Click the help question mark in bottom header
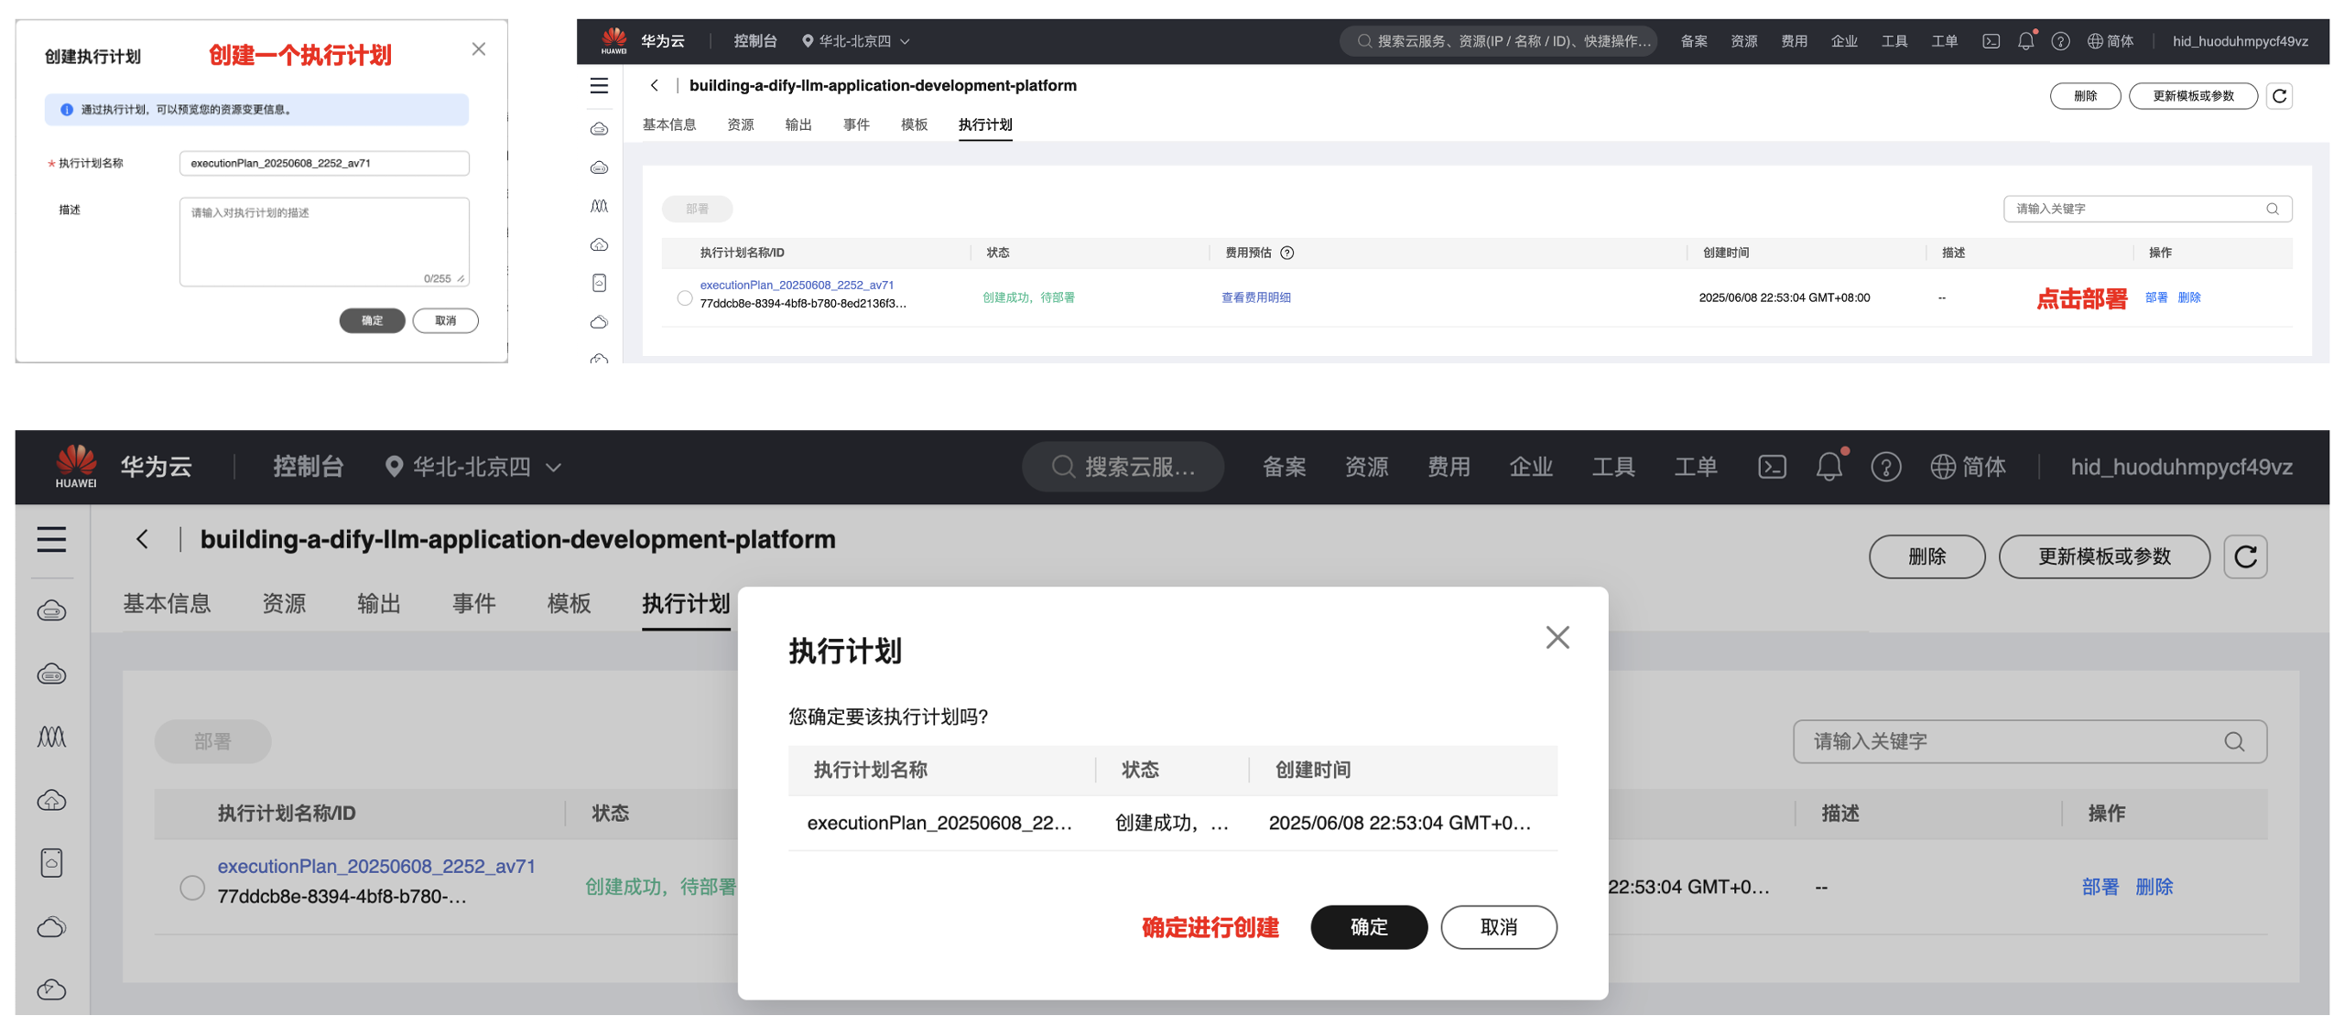Viewport: 2344px width, 1025px height. tap(1885, 467)
